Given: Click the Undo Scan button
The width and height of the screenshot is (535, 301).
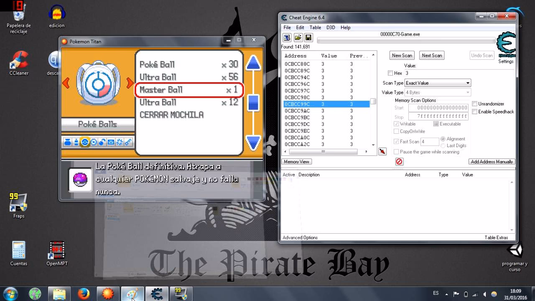Looking at the screenshot, I should (482, 55).
